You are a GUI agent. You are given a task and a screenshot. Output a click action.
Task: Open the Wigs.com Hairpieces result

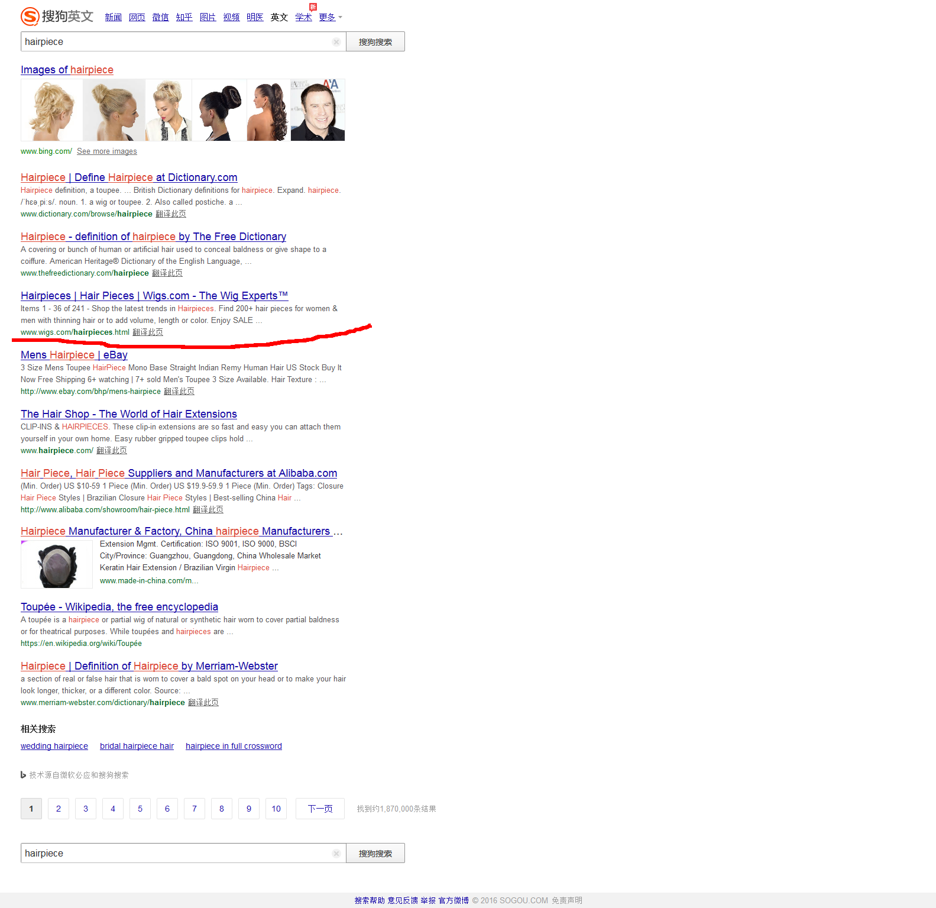[x=154, y=296]
